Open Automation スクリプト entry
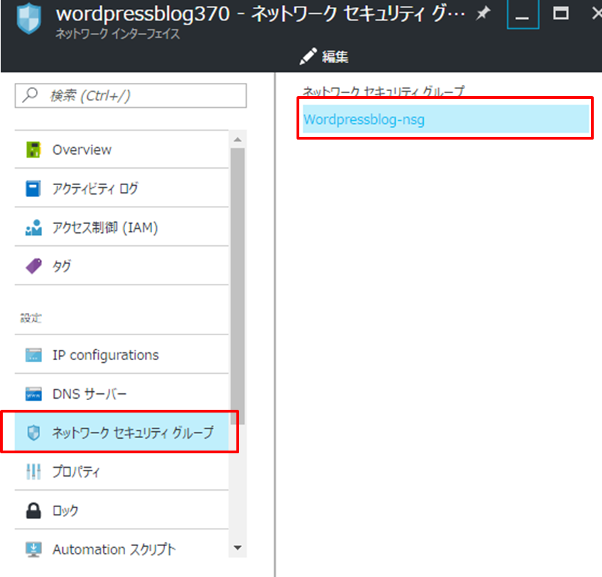The width and height of the screenshot is (602, 577). tap(122, 549)
